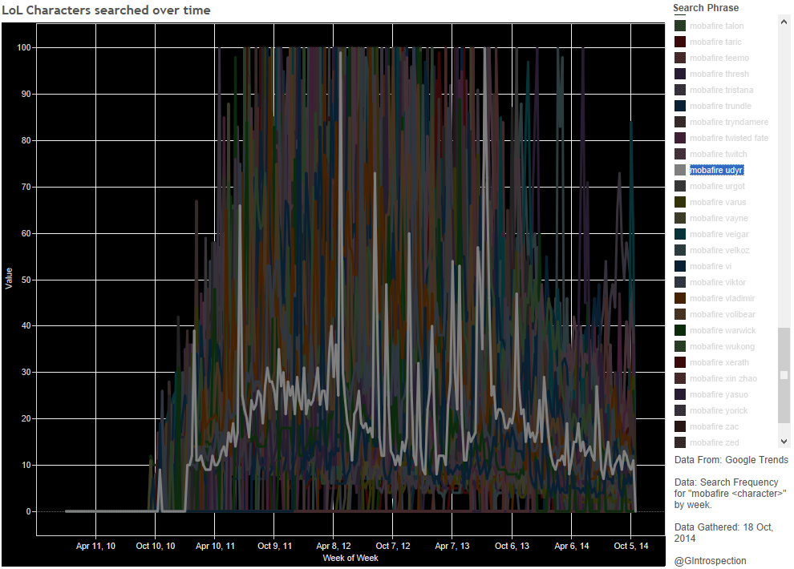The width and height of the screenshot is (794, 569).
Task: Click the mobafire warwick green swatch
Action: click(x=680, y=331)
